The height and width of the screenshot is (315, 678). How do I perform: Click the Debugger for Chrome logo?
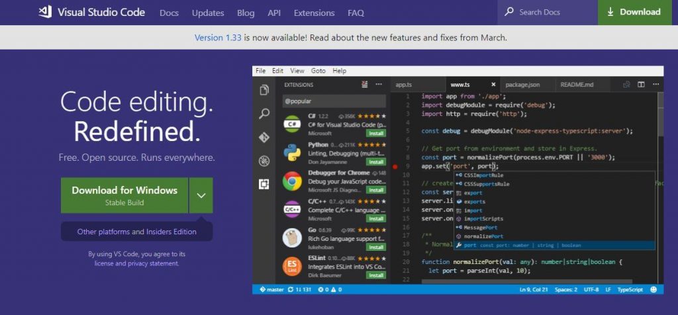click(292, 181)
